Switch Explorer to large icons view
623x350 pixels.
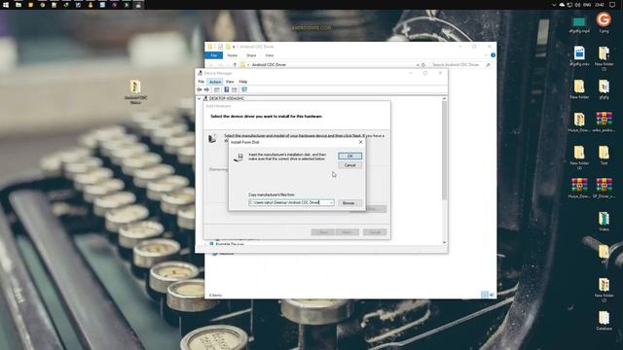[x=492, y=295]
